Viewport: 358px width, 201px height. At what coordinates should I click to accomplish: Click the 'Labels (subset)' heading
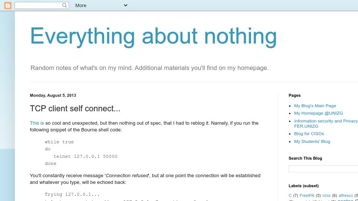304,186
